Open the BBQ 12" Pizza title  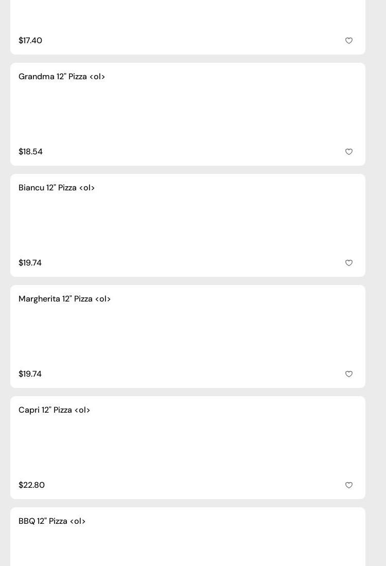tap(52, 521)
